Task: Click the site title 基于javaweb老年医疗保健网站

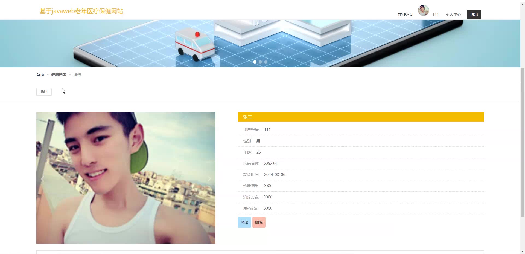Action: click(x=81, y=11)
